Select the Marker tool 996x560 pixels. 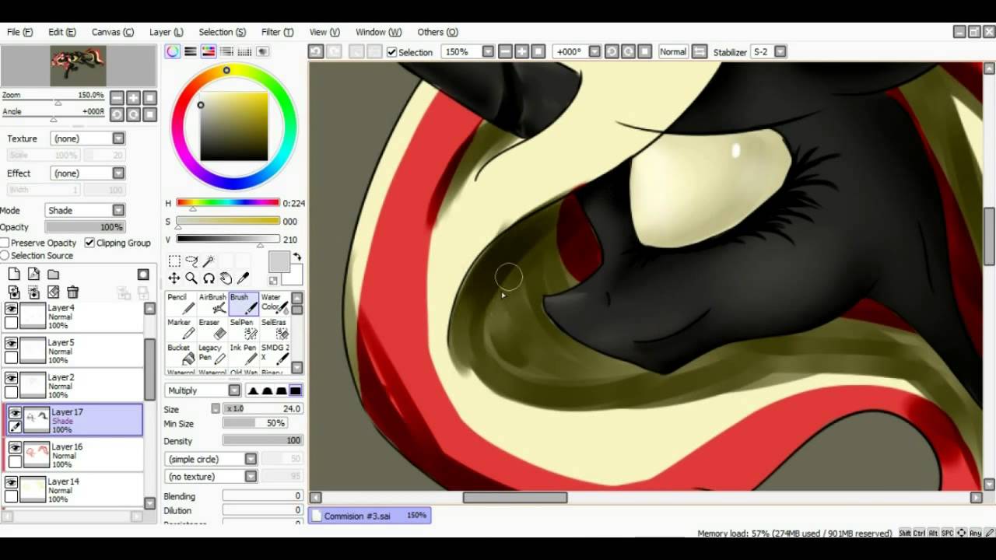coord(181,329)
